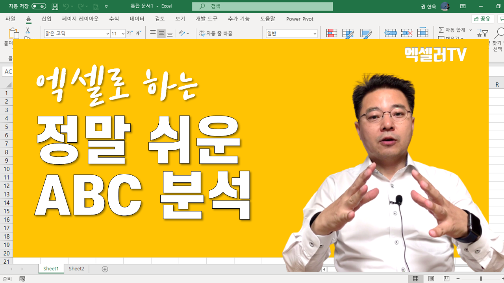The height and width of the screenshot is (283, 504).
Task: Click the user account picture
Action: pos(445,6)
